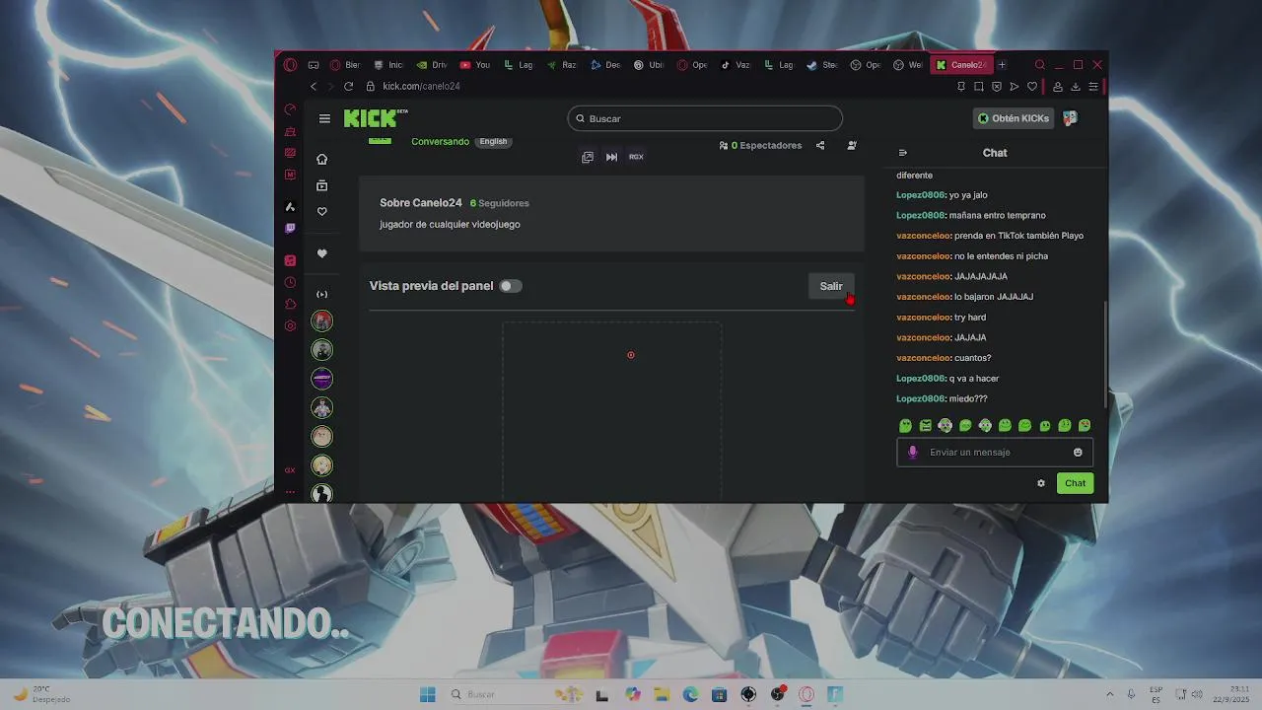Open Opera GX sidebar settings icon
The width and height of the screenshot is (1262, 710).
(x=290, y=326)
